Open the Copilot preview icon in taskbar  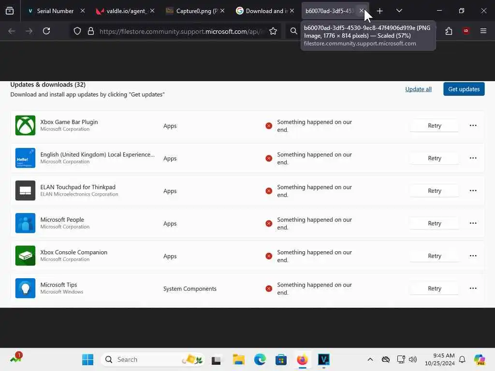(x=480, y=359)
